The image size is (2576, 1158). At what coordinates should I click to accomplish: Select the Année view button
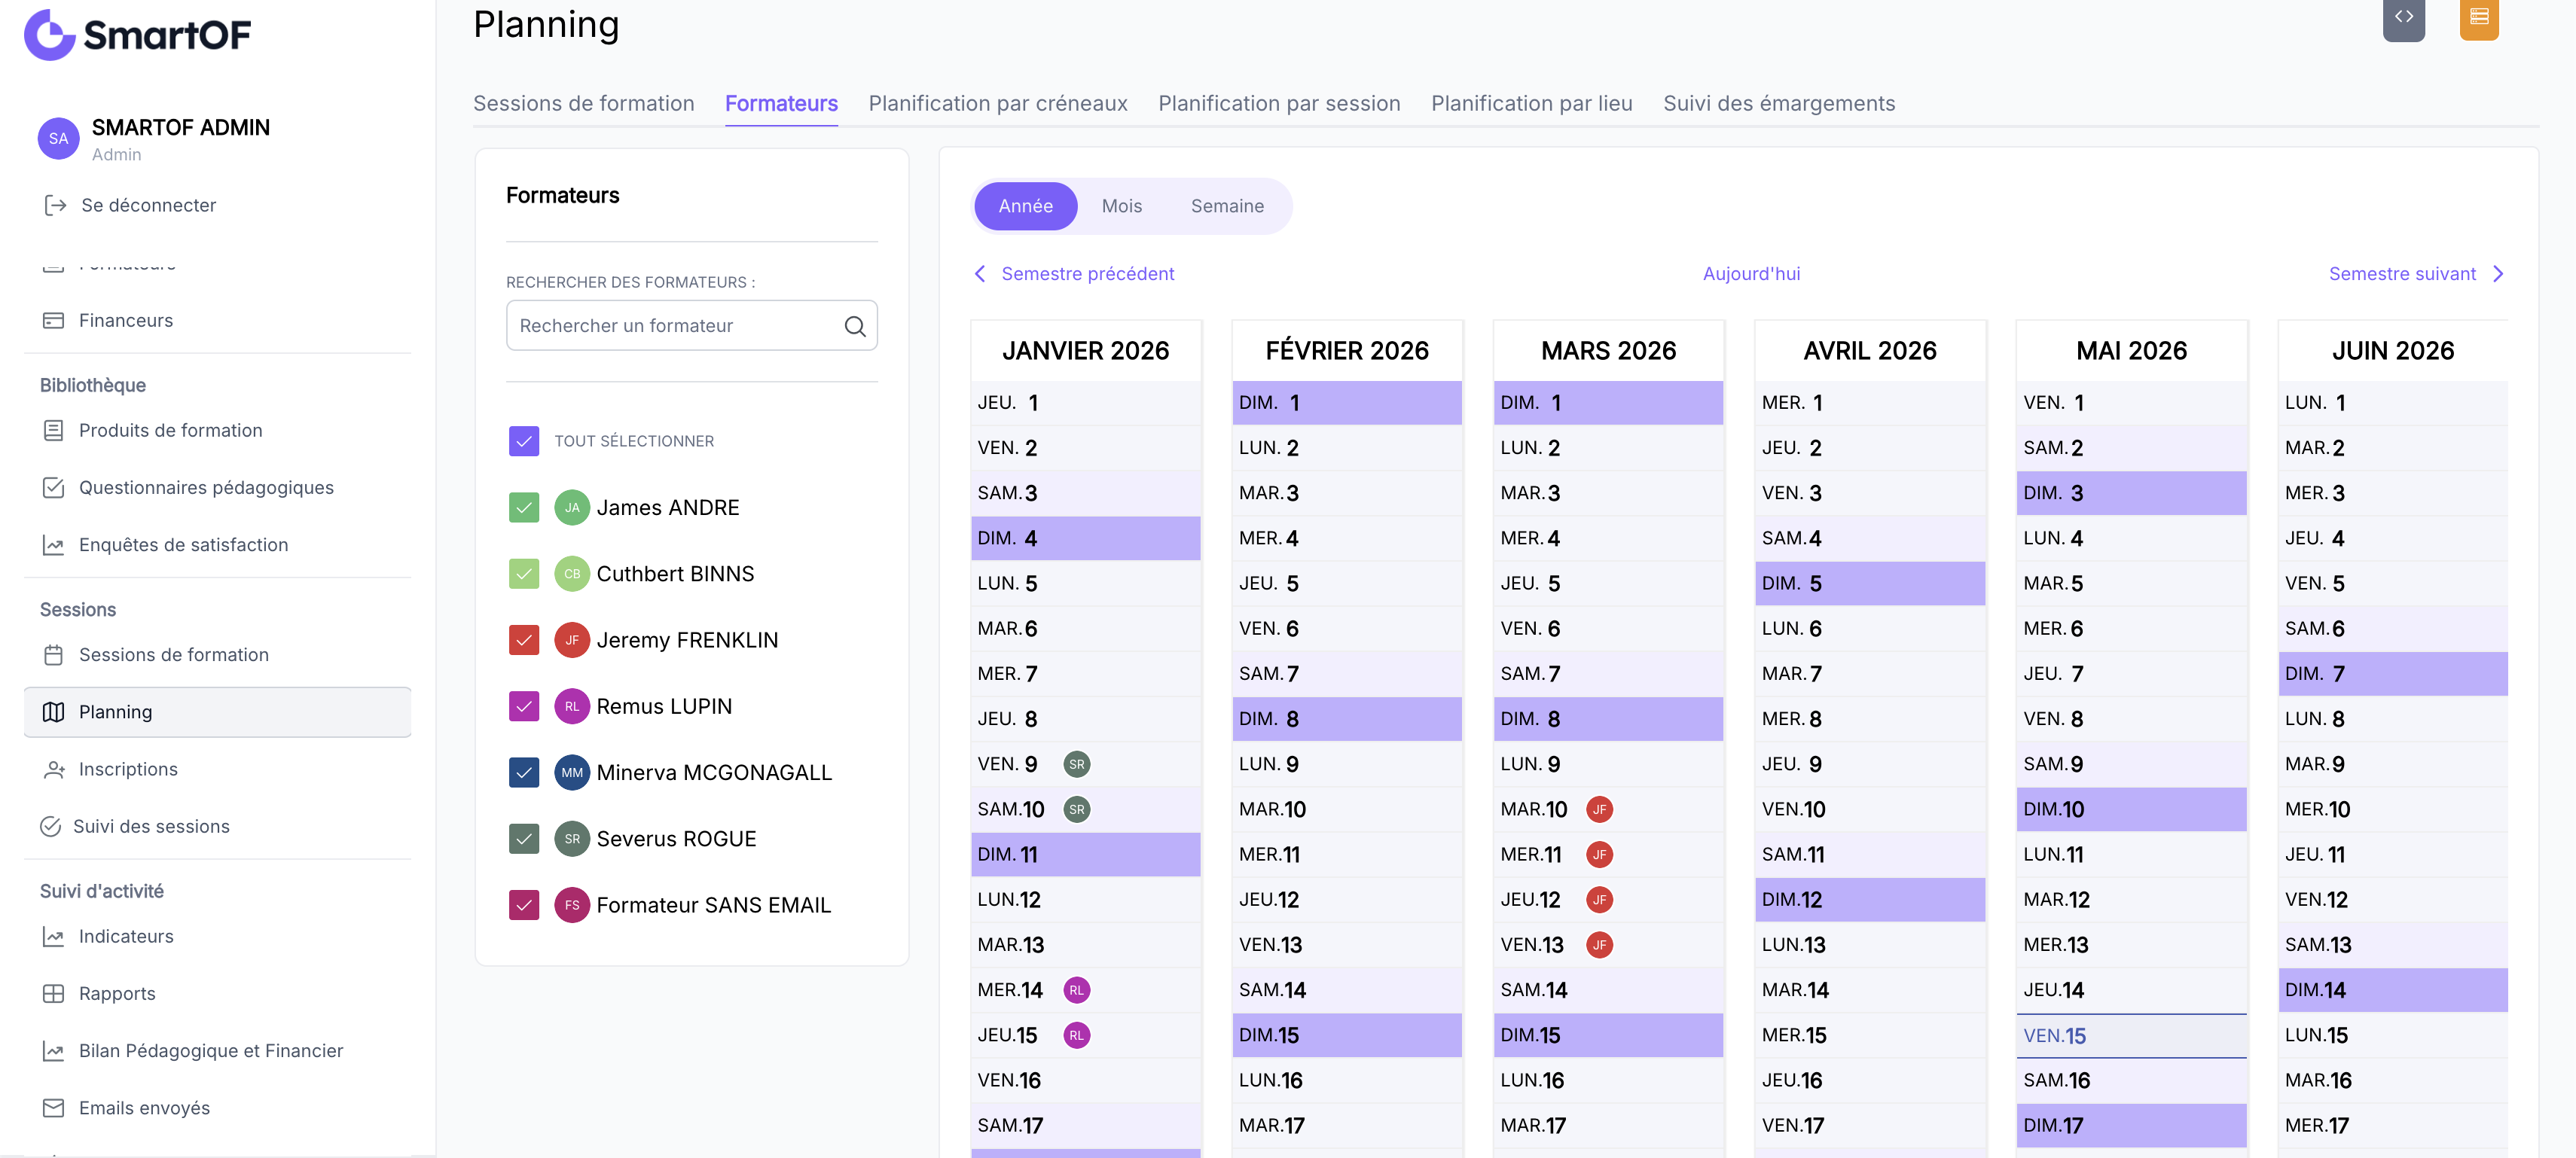click(1025, 206)
